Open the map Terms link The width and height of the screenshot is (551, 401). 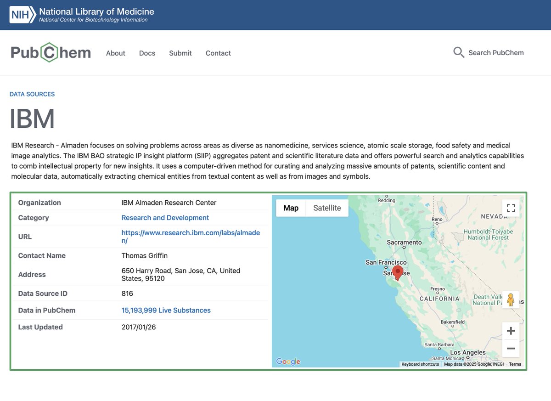515,364
